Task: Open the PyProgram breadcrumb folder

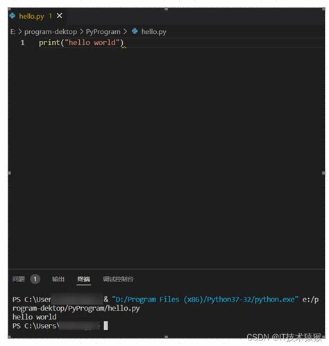Action: click(103, 32)
